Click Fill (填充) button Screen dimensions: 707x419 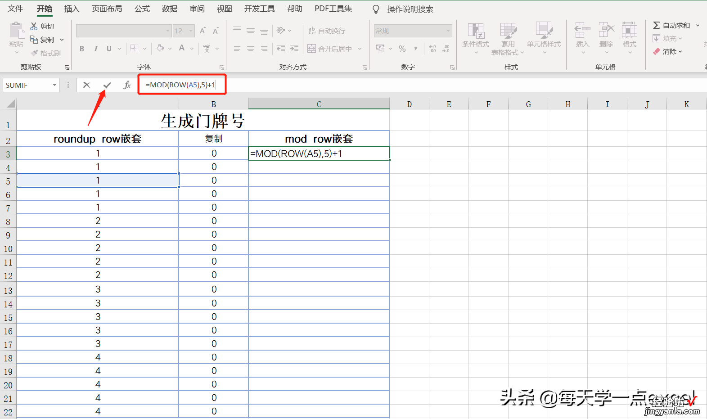[x=667, y=39]
